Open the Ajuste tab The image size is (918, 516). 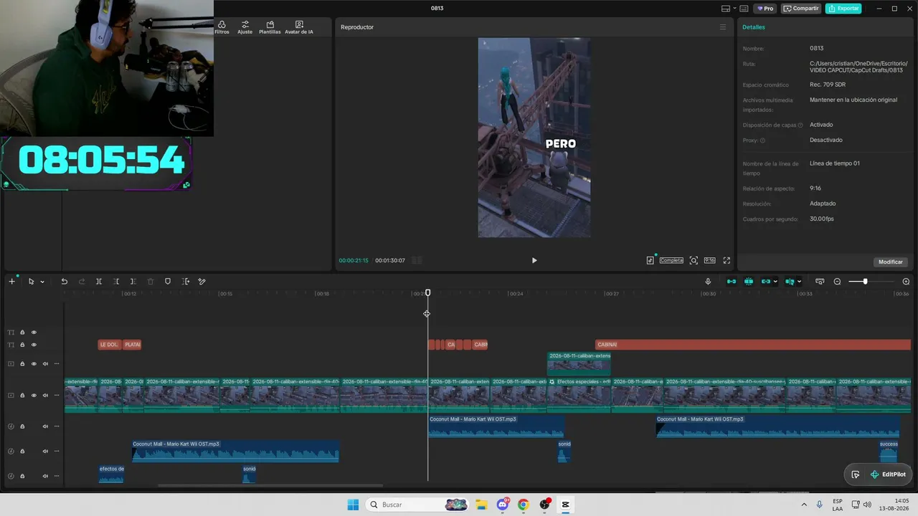[245, 27]
